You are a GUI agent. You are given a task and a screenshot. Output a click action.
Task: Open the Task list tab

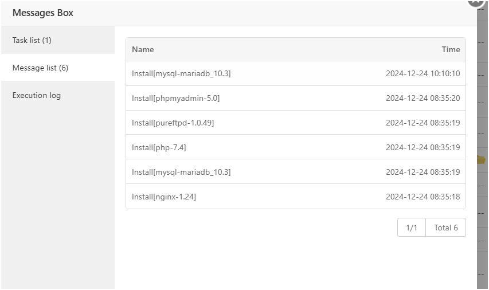click(32, 40)
